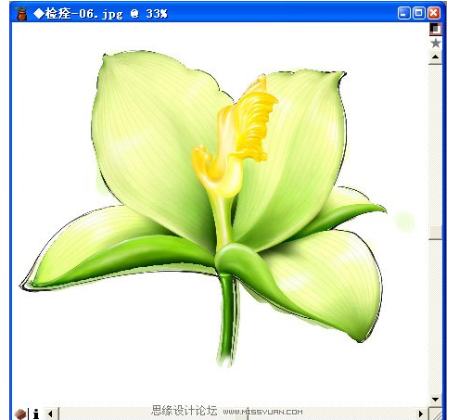The width and height of the screenshot is (459, 420).
Task: Click the vertical scrollbar down arrow
Action: coord(435,399)
